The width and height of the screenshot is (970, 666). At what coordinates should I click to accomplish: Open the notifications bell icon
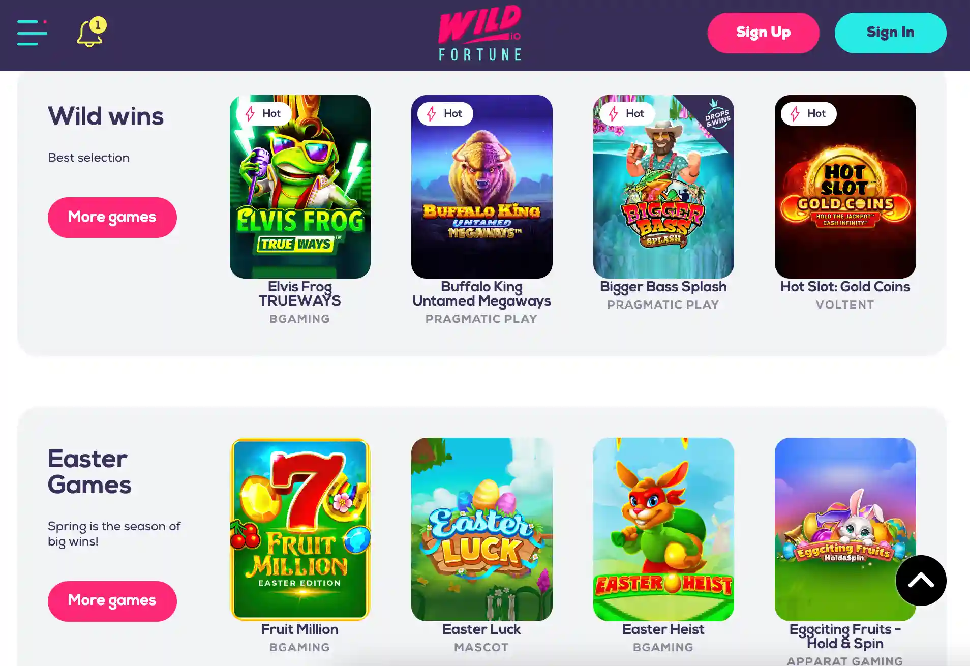[91, 33]
